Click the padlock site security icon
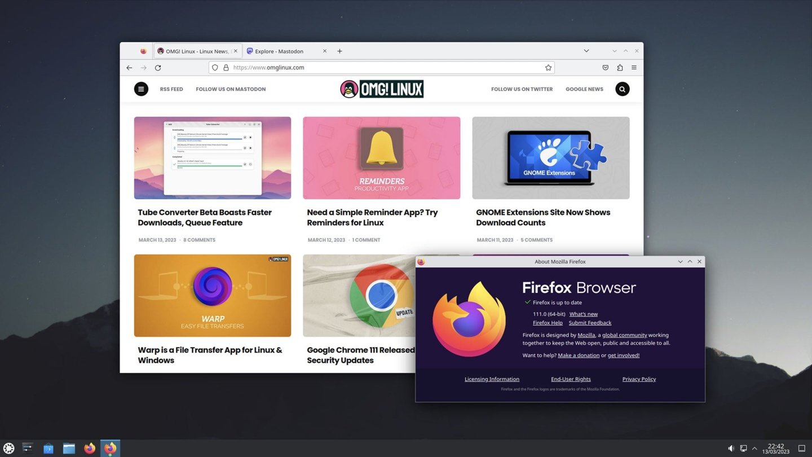The height and width of the screenshot is (457, 812). click(226, 68)
